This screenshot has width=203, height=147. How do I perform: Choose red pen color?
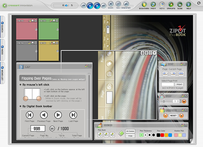tap(162, 135)
